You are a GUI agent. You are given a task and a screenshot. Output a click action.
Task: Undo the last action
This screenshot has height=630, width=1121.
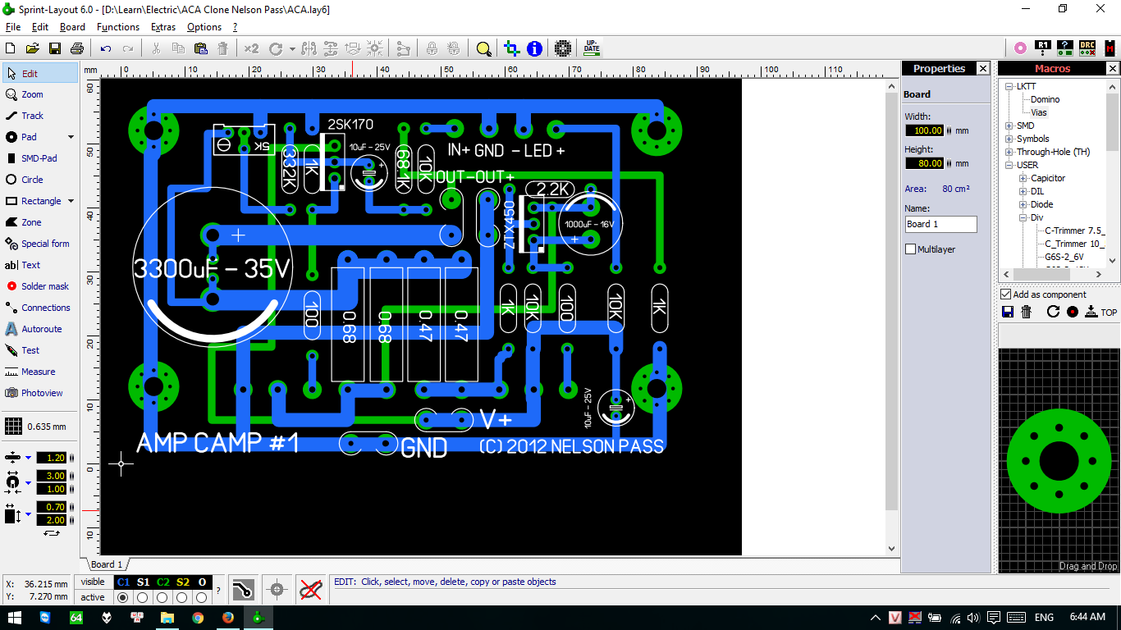(106, 48)
